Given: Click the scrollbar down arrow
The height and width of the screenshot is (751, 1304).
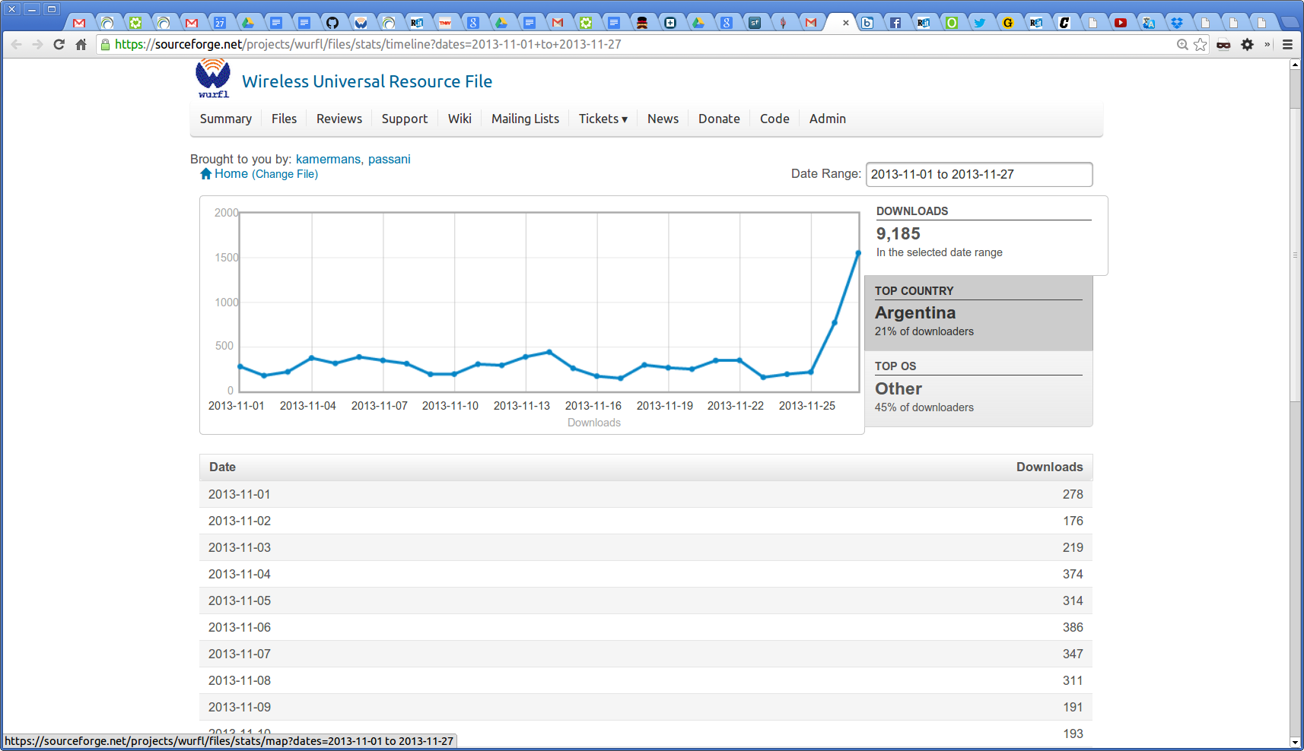Looking at the screenshot, I should pos(1295,742).
